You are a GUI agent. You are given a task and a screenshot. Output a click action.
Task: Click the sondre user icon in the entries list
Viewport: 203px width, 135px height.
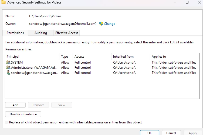pyautogui.click(x=8, y=72)
